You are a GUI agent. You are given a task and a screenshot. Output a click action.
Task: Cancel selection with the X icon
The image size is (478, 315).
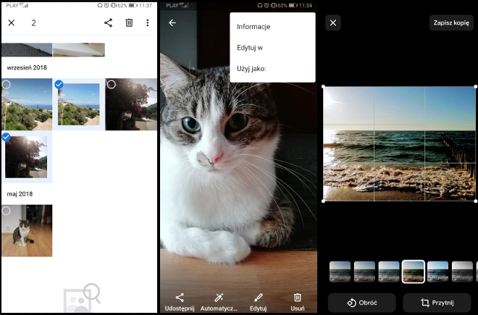pos(11,23)
